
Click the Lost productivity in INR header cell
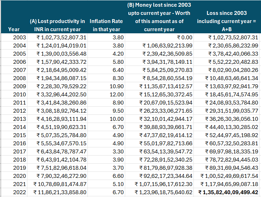57,17
